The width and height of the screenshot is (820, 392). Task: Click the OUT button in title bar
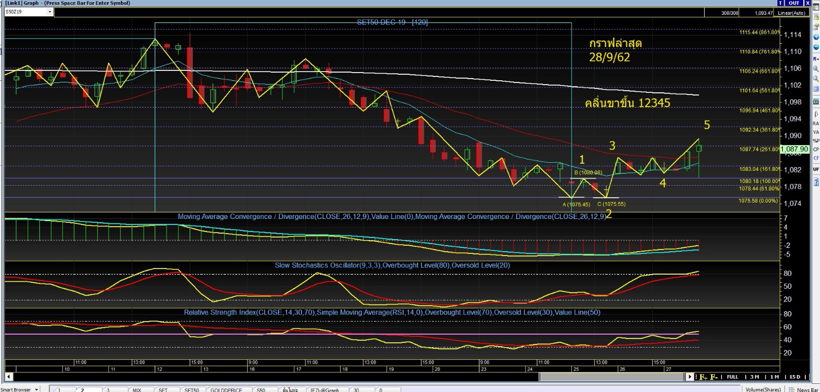[x=794, y=3]
